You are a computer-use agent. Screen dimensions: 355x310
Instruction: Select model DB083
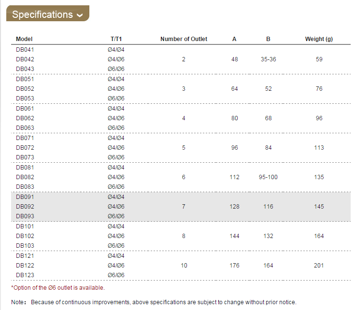point(25,187)
